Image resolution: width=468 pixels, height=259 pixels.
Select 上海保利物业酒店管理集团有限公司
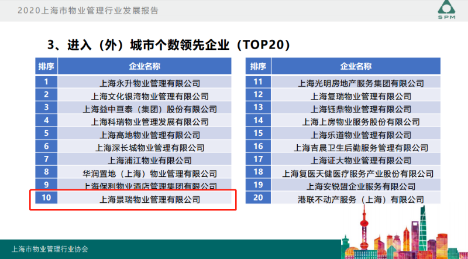tap(150, 186)
